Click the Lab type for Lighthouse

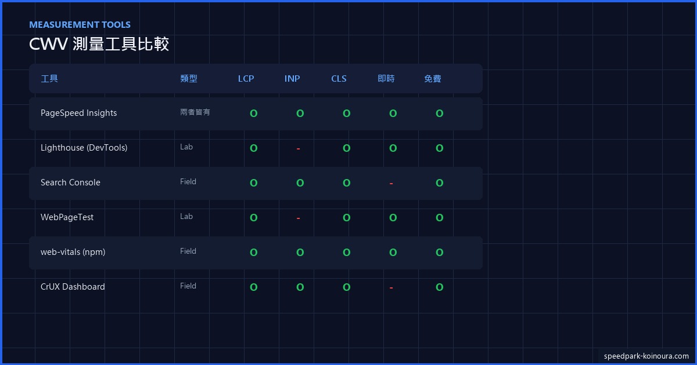(186, 147)
